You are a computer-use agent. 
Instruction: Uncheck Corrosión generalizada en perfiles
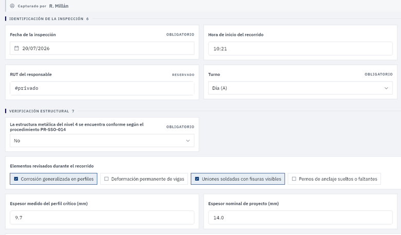click(53, 179)
